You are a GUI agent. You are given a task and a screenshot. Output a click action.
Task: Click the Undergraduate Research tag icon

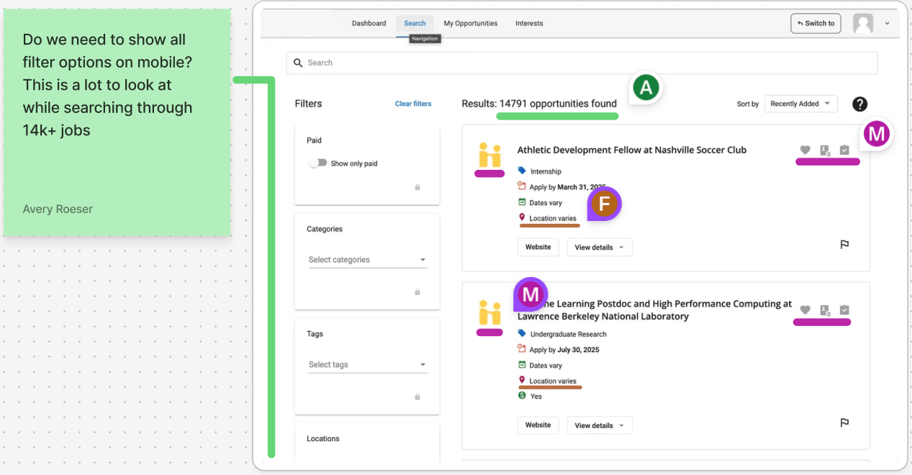coord(522,334)
